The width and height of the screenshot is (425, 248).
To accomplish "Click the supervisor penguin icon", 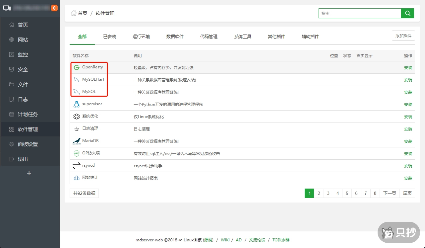I will (x=77, y=104).
